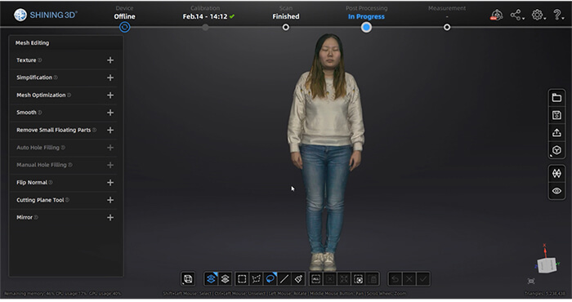Select the straight line selection tool
Screen dimensions: 572x302
284,279
